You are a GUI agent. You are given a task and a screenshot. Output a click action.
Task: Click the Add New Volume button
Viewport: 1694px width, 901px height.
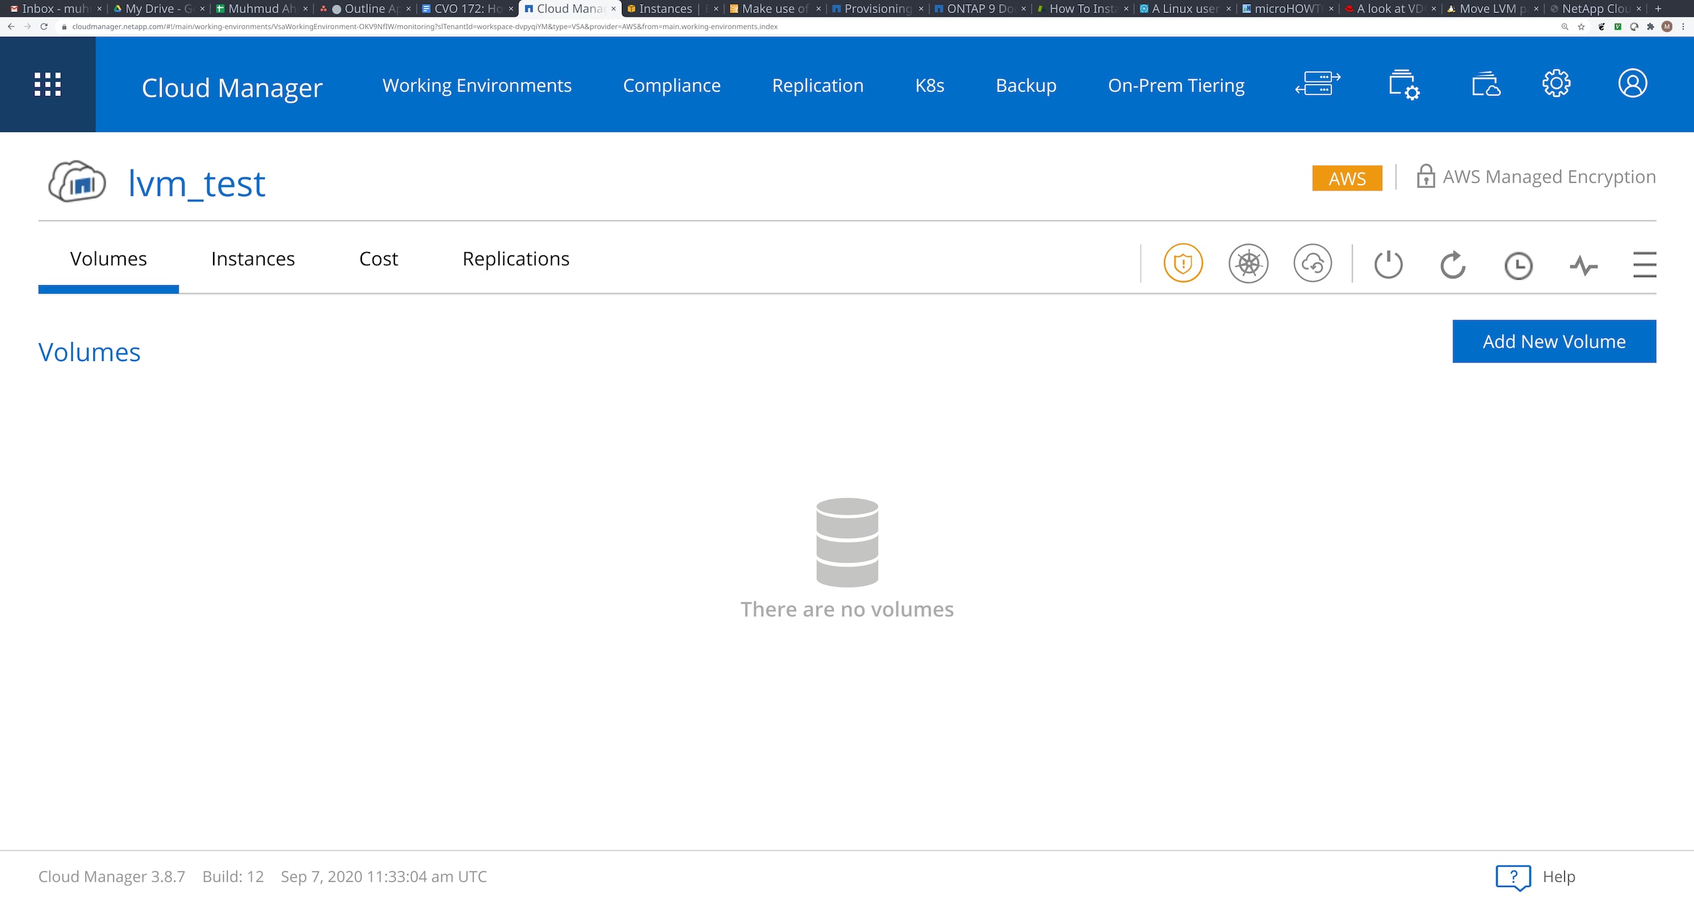pos(1554,341)
